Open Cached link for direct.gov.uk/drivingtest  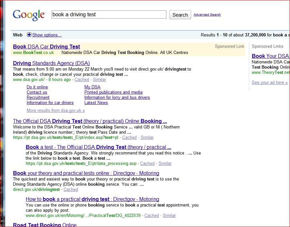coord(71,189)
